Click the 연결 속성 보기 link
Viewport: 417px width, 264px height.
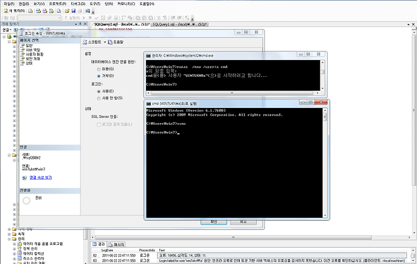[x=41, y=177]
